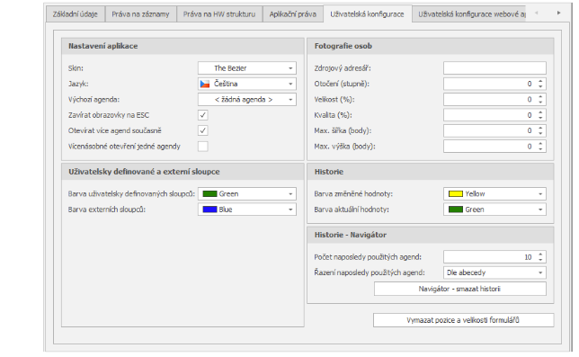Click the Czech flag icon in Jazyk
The width and height of the screenshot is (579, 357).
(x=205, y=84)
